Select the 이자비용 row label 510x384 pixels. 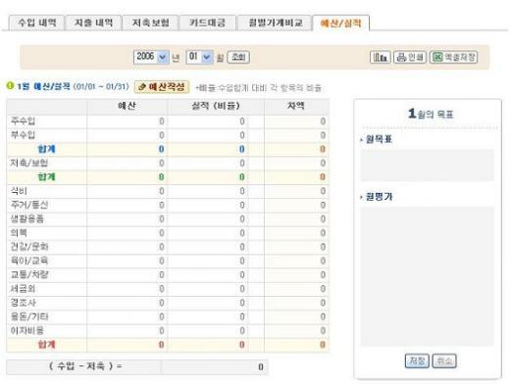[27, 331]
